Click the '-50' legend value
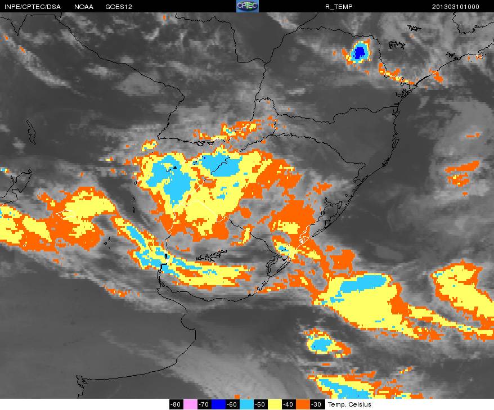 click(x=261, y=404)
